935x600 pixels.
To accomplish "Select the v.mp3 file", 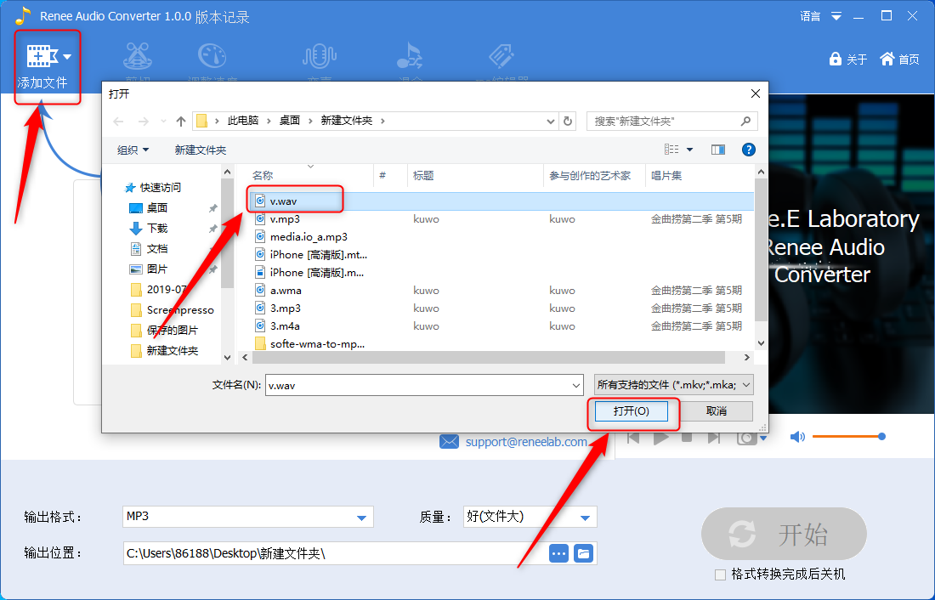I will pyautogui.click(x=501, y=219).
